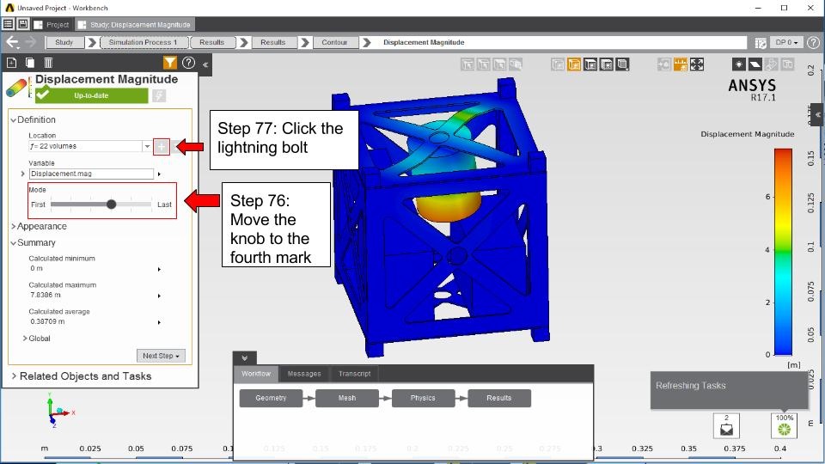Click the new object icon with plus
Screen dimensions: 825x464
(x=11, y=63)
